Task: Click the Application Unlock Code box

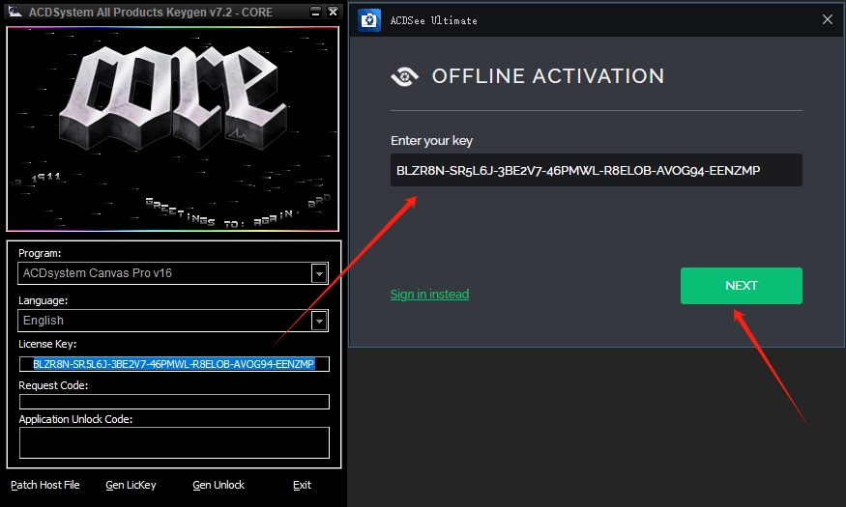Action: [174, 443]
